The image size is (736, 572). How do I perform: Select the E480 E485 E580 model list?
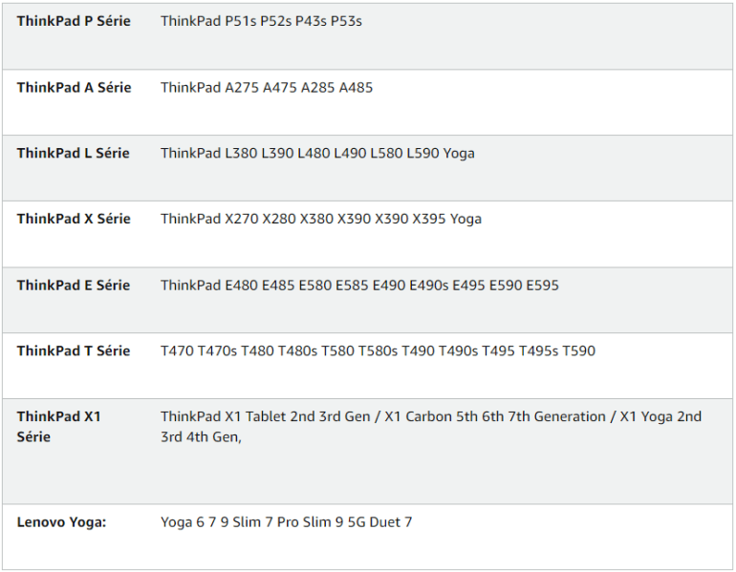point(359,286)
